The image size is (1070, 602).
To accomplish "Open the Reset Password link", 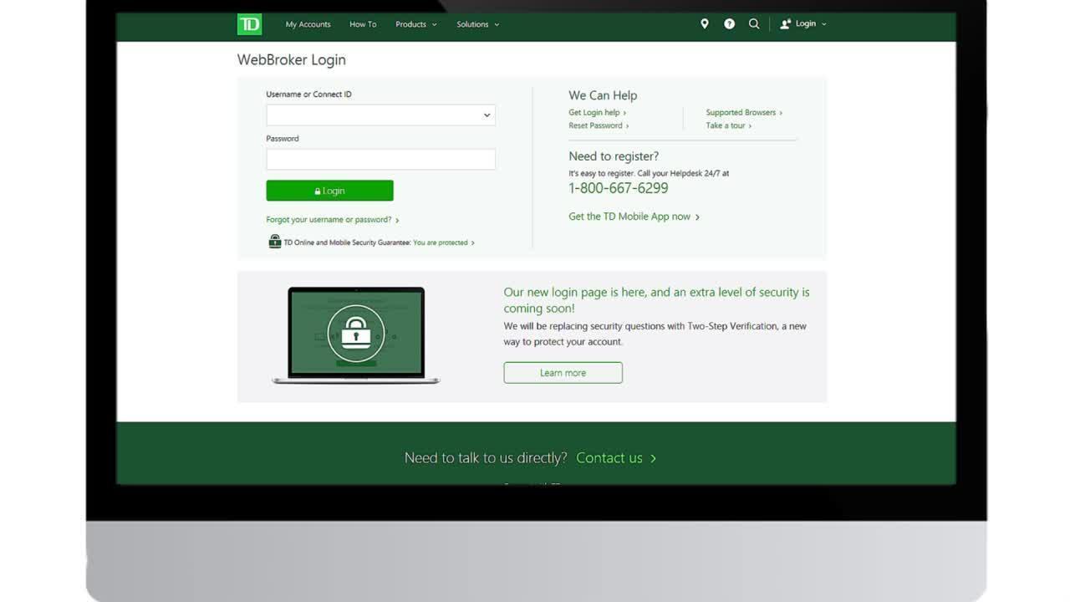I will click(x=598, y=126).
